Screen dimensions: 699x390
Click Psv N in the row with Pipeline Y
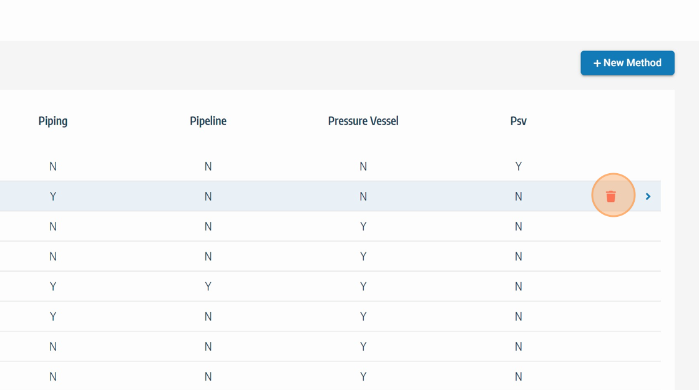click(x=518, y=287)
